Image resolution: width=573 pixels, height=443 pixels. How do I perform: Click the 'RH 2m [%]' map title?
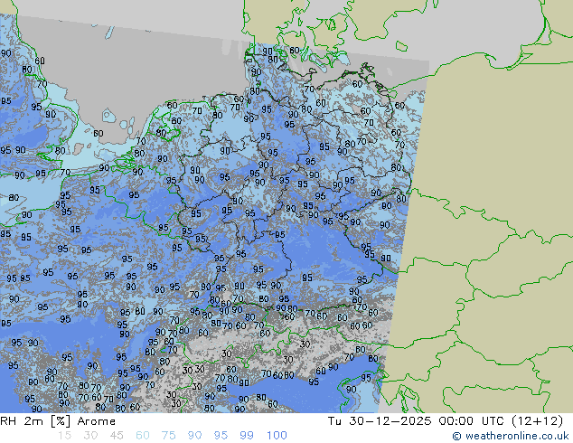pyautogui.click(x=35, y=421)
